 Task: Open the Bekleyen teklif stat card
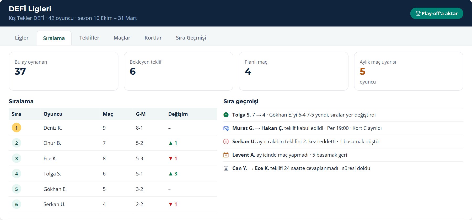[x=179, y=71]
